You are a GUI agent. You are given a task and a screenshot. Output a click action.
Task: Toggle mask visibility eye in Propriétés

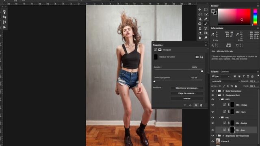point(196,105)
